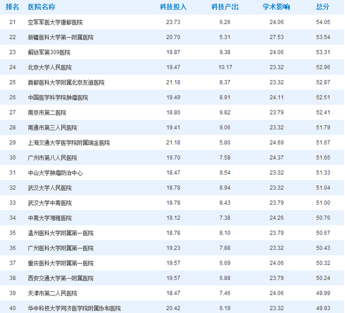Click the 排名 column header
The image size is (345, 313).
point(12,7)
